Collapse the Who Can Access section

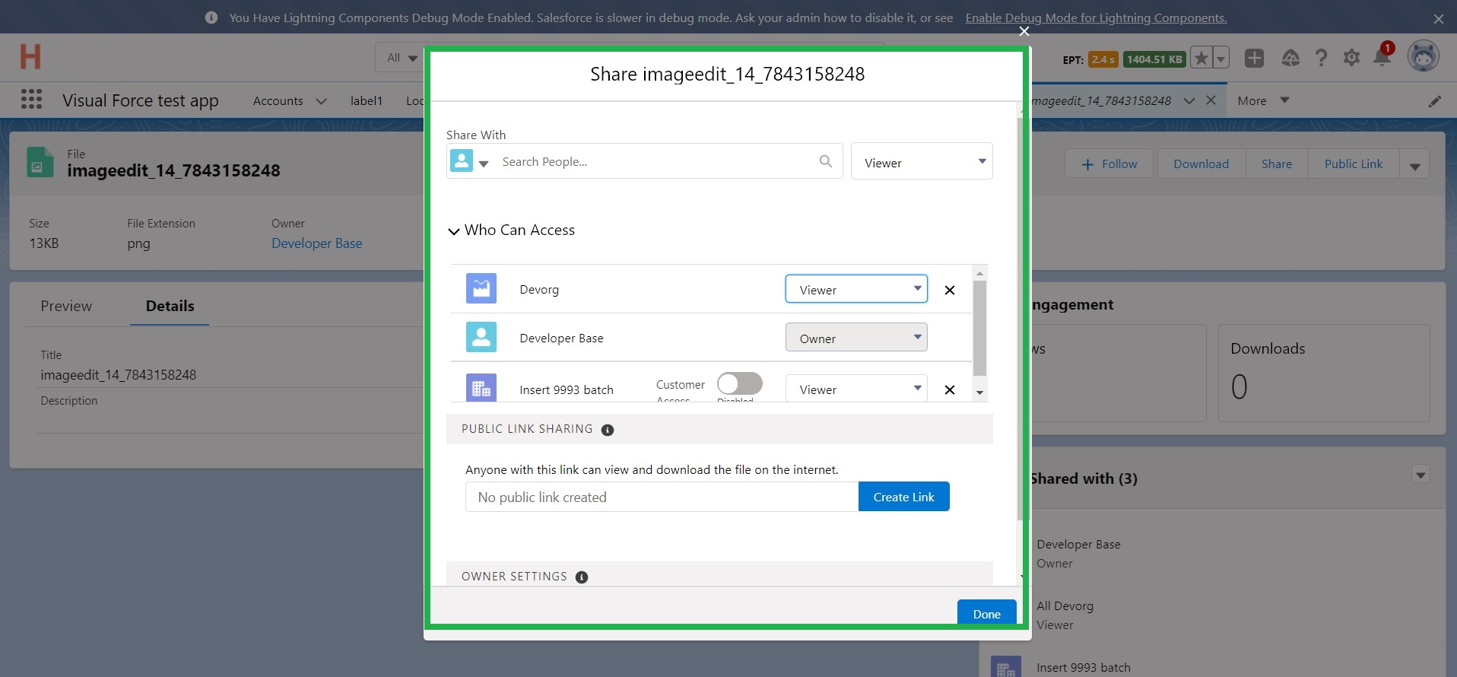tap(454, 230)
